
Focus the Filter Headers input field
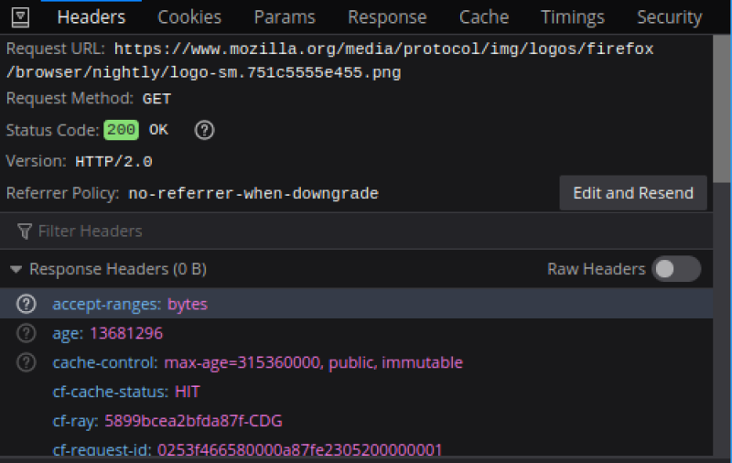[356, 231]
